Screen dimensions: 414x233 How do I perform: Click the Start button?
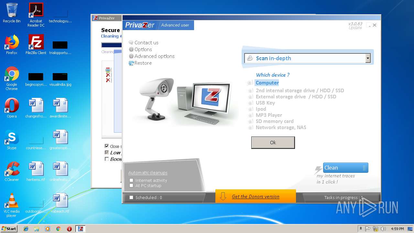pos(9,228)
